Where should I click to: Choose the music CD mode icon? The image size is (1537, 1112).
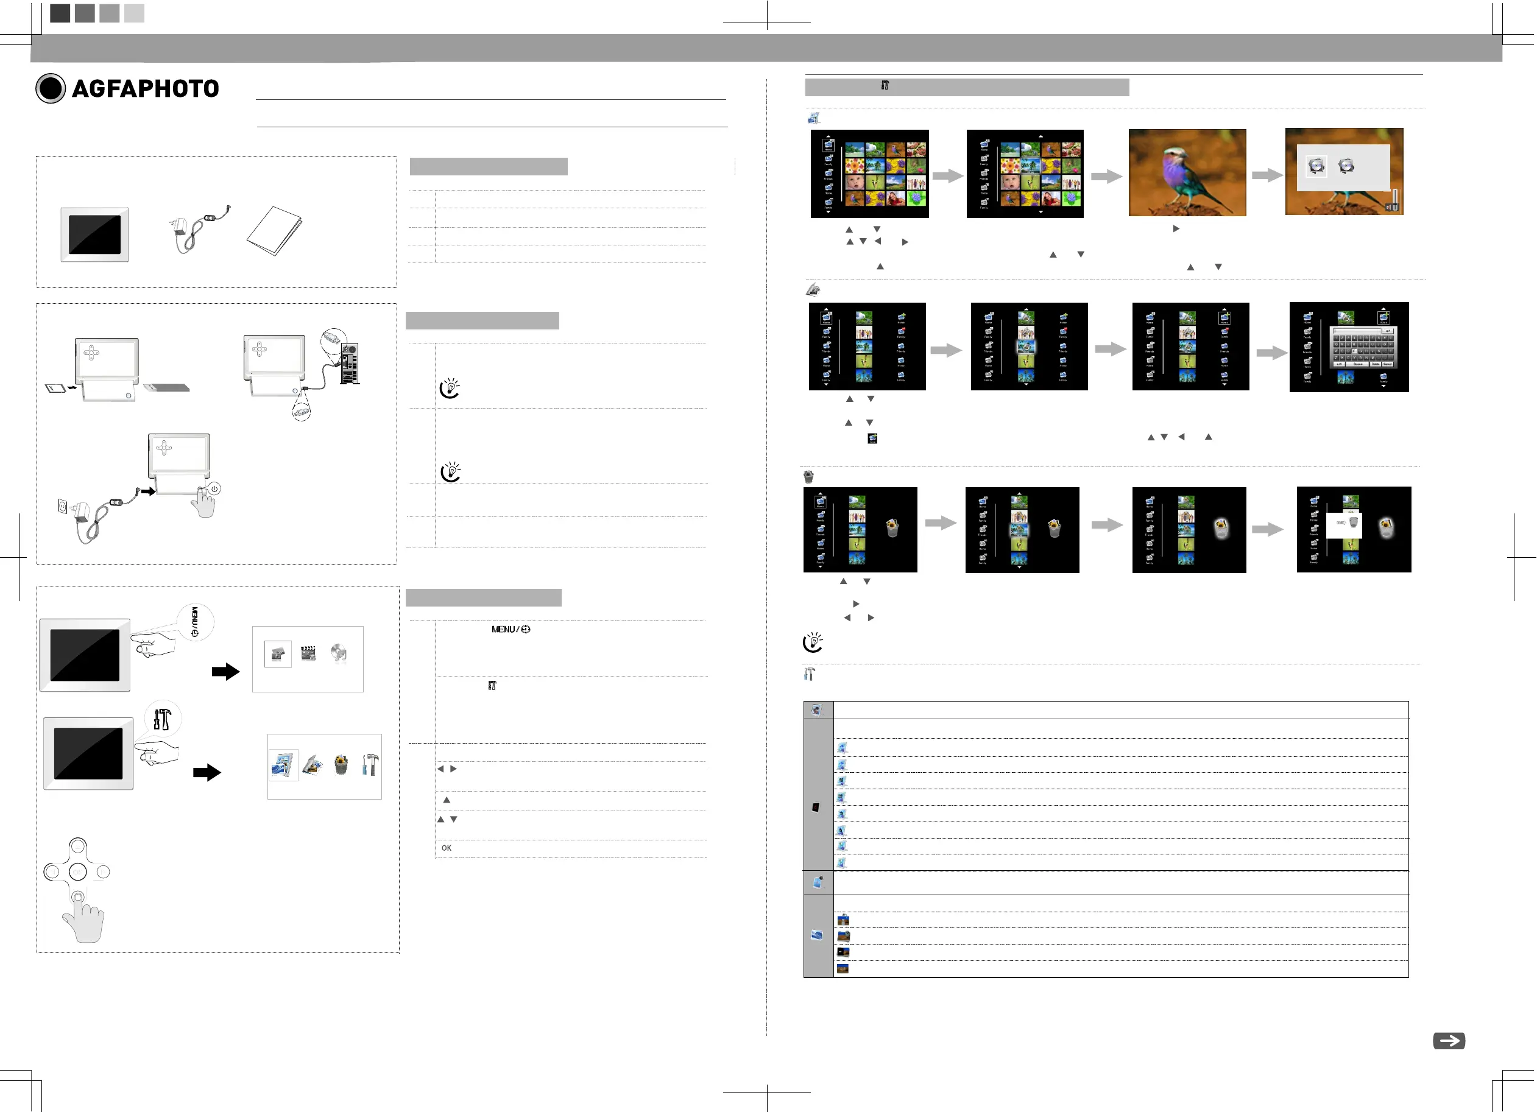338,653
